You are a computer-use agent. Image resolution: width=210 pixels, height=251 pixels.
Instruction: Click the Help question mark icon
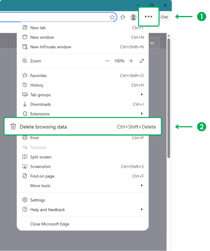25,209
